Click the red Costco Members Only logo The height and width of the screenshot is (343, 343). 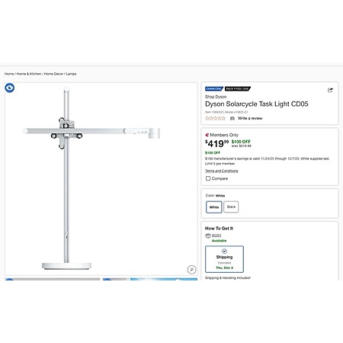coord(207,135)
